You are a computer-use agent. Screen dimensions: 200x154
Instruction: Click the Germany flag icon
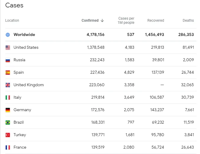[8, 110]
